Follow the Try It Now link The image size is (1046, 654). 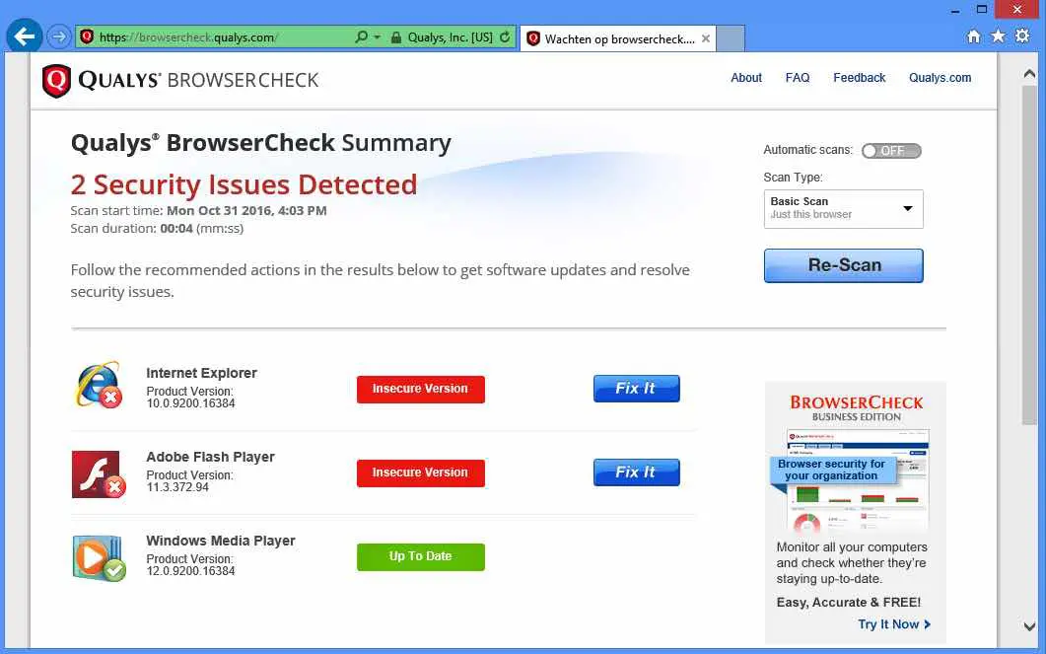click(894, 624)
